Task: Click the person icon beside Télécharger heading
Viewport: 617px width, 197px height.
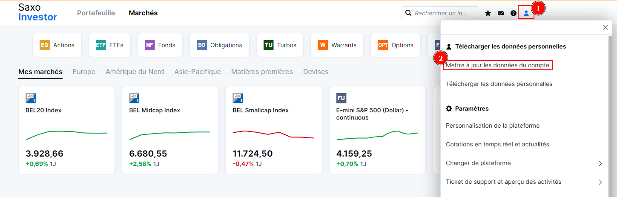Action: [x=448, y=46]
